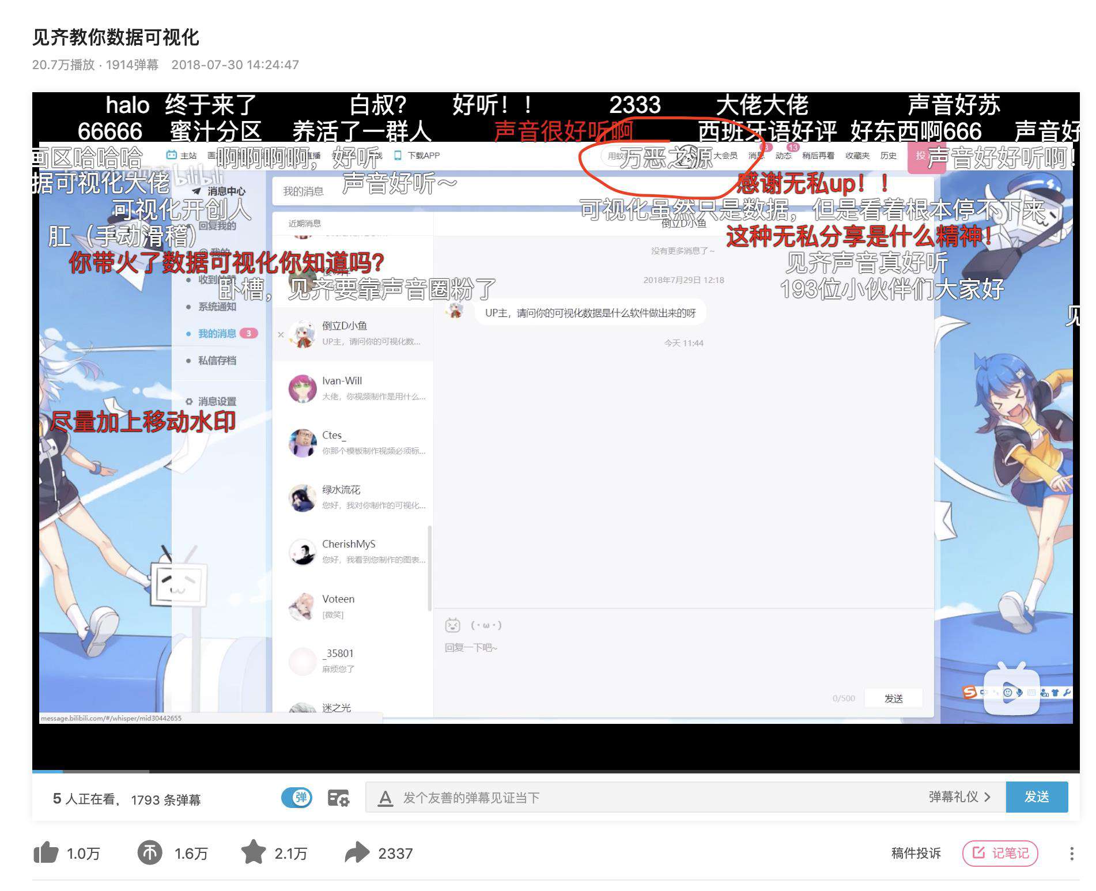Toggle the 弹 danmaku display switch off
Viewport: 1096px width, 891px height.
[x=296, y=798]
